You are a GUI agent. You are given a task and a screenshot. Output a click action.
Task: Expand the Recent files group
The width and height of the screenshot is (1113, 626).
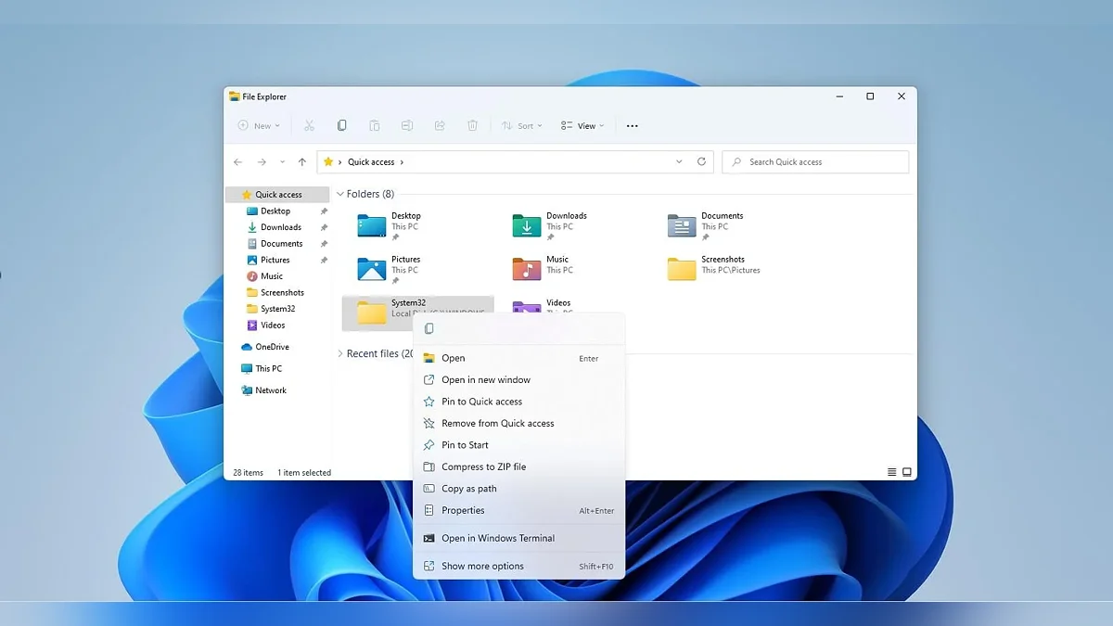tap(340, 353)
